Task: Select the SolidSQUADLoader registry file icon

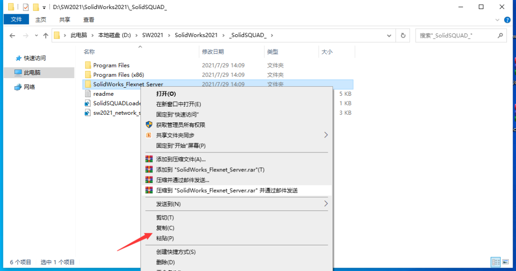Action: click(87, 103)
